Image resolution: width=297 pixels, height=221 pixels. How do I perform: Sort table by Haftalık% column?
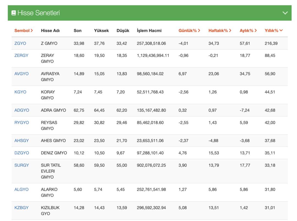pyautogui.click(x=220, y=31)
